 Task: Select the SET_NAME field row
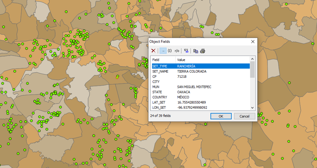201,71
